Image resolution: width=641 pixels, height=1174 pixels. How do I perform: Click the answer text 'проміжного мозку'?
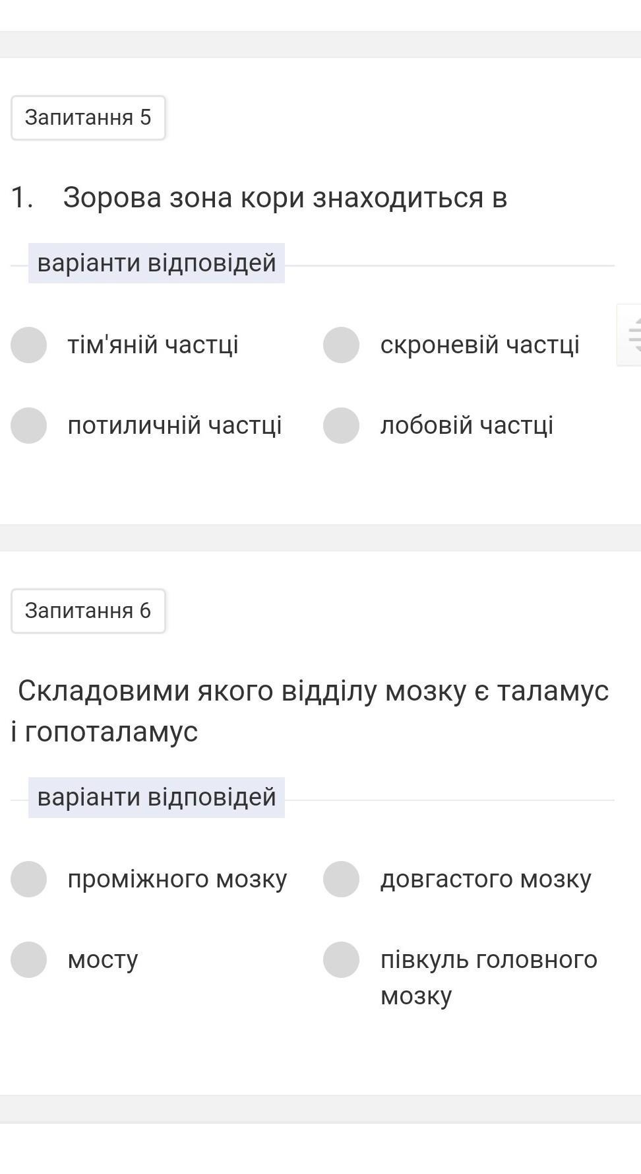(177, 879)
